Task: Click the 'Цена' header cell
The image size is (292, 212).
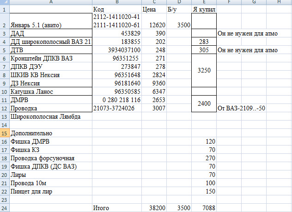Action: [154, 9]
